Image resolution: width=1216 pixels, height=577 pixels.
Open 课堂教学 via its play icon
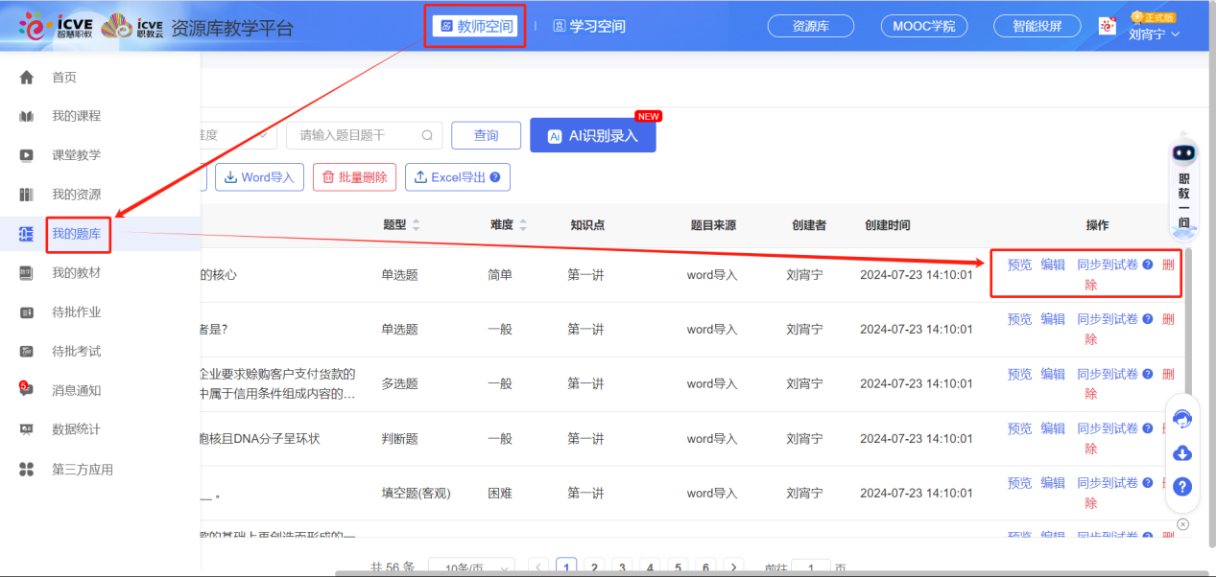[27, 155]
